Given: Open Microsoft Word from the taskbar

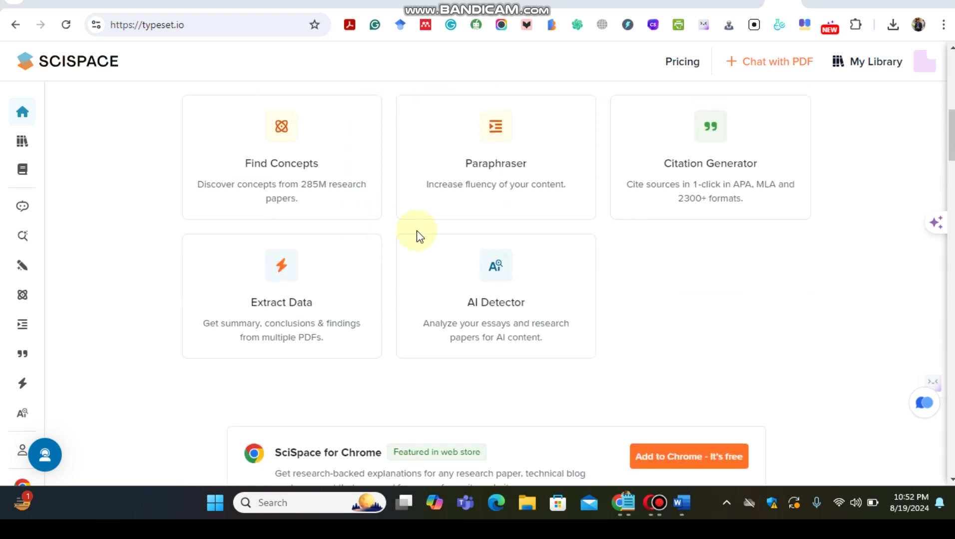Looking at the screenshot, I should click(681, 503).
